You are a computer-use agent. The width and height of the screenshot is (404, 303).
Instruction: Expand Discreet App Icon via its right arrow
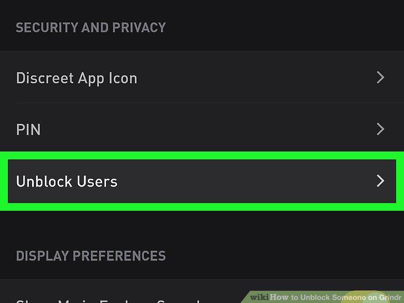click(x=380, y=78)
